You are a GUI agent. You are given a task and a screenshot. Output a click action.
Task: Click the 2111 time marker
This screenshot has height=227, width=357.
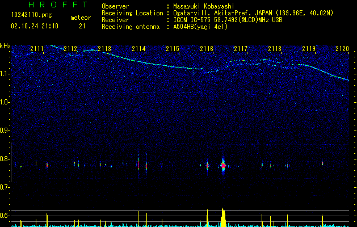[37, 49]
